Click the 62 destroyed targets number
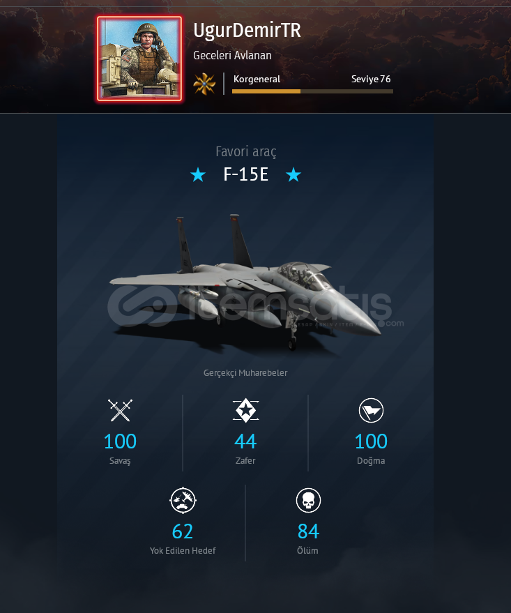 click(x=183, y=531)
